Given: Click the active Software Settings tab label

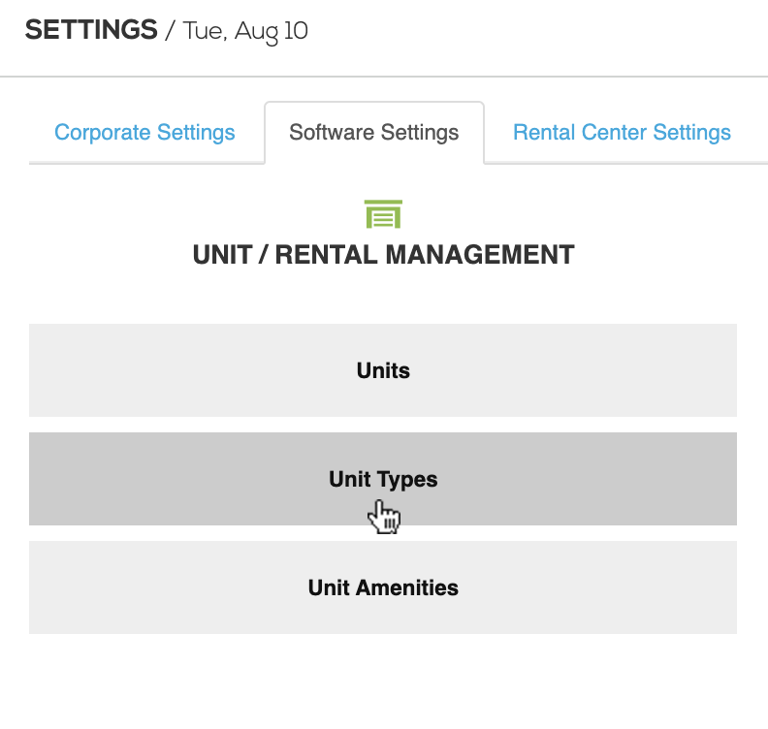Looking at the screenshot, I should tap(374, 133).
